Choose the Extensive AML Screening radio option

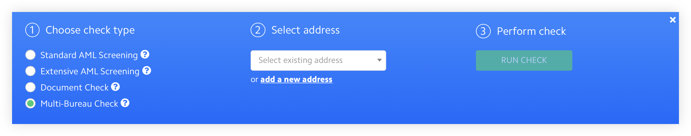pyautogui.click(x=30, y=71)
